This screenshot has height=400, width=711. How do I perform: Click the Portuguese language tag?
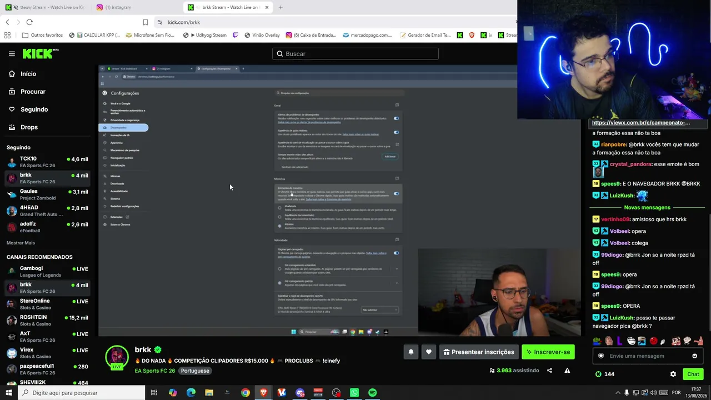[195, 371]
